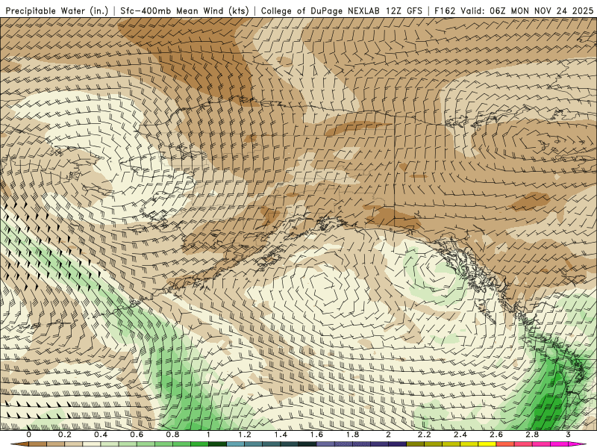Click the '1.2' label on the color scale
This screenshot has height=448, width=597.
pyautogui.click(x=245, y=435)
